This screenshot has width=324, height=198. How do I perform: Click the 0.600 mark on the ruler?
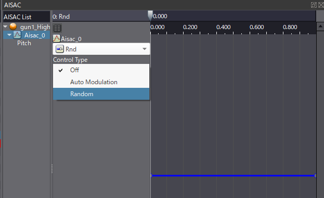256,27
